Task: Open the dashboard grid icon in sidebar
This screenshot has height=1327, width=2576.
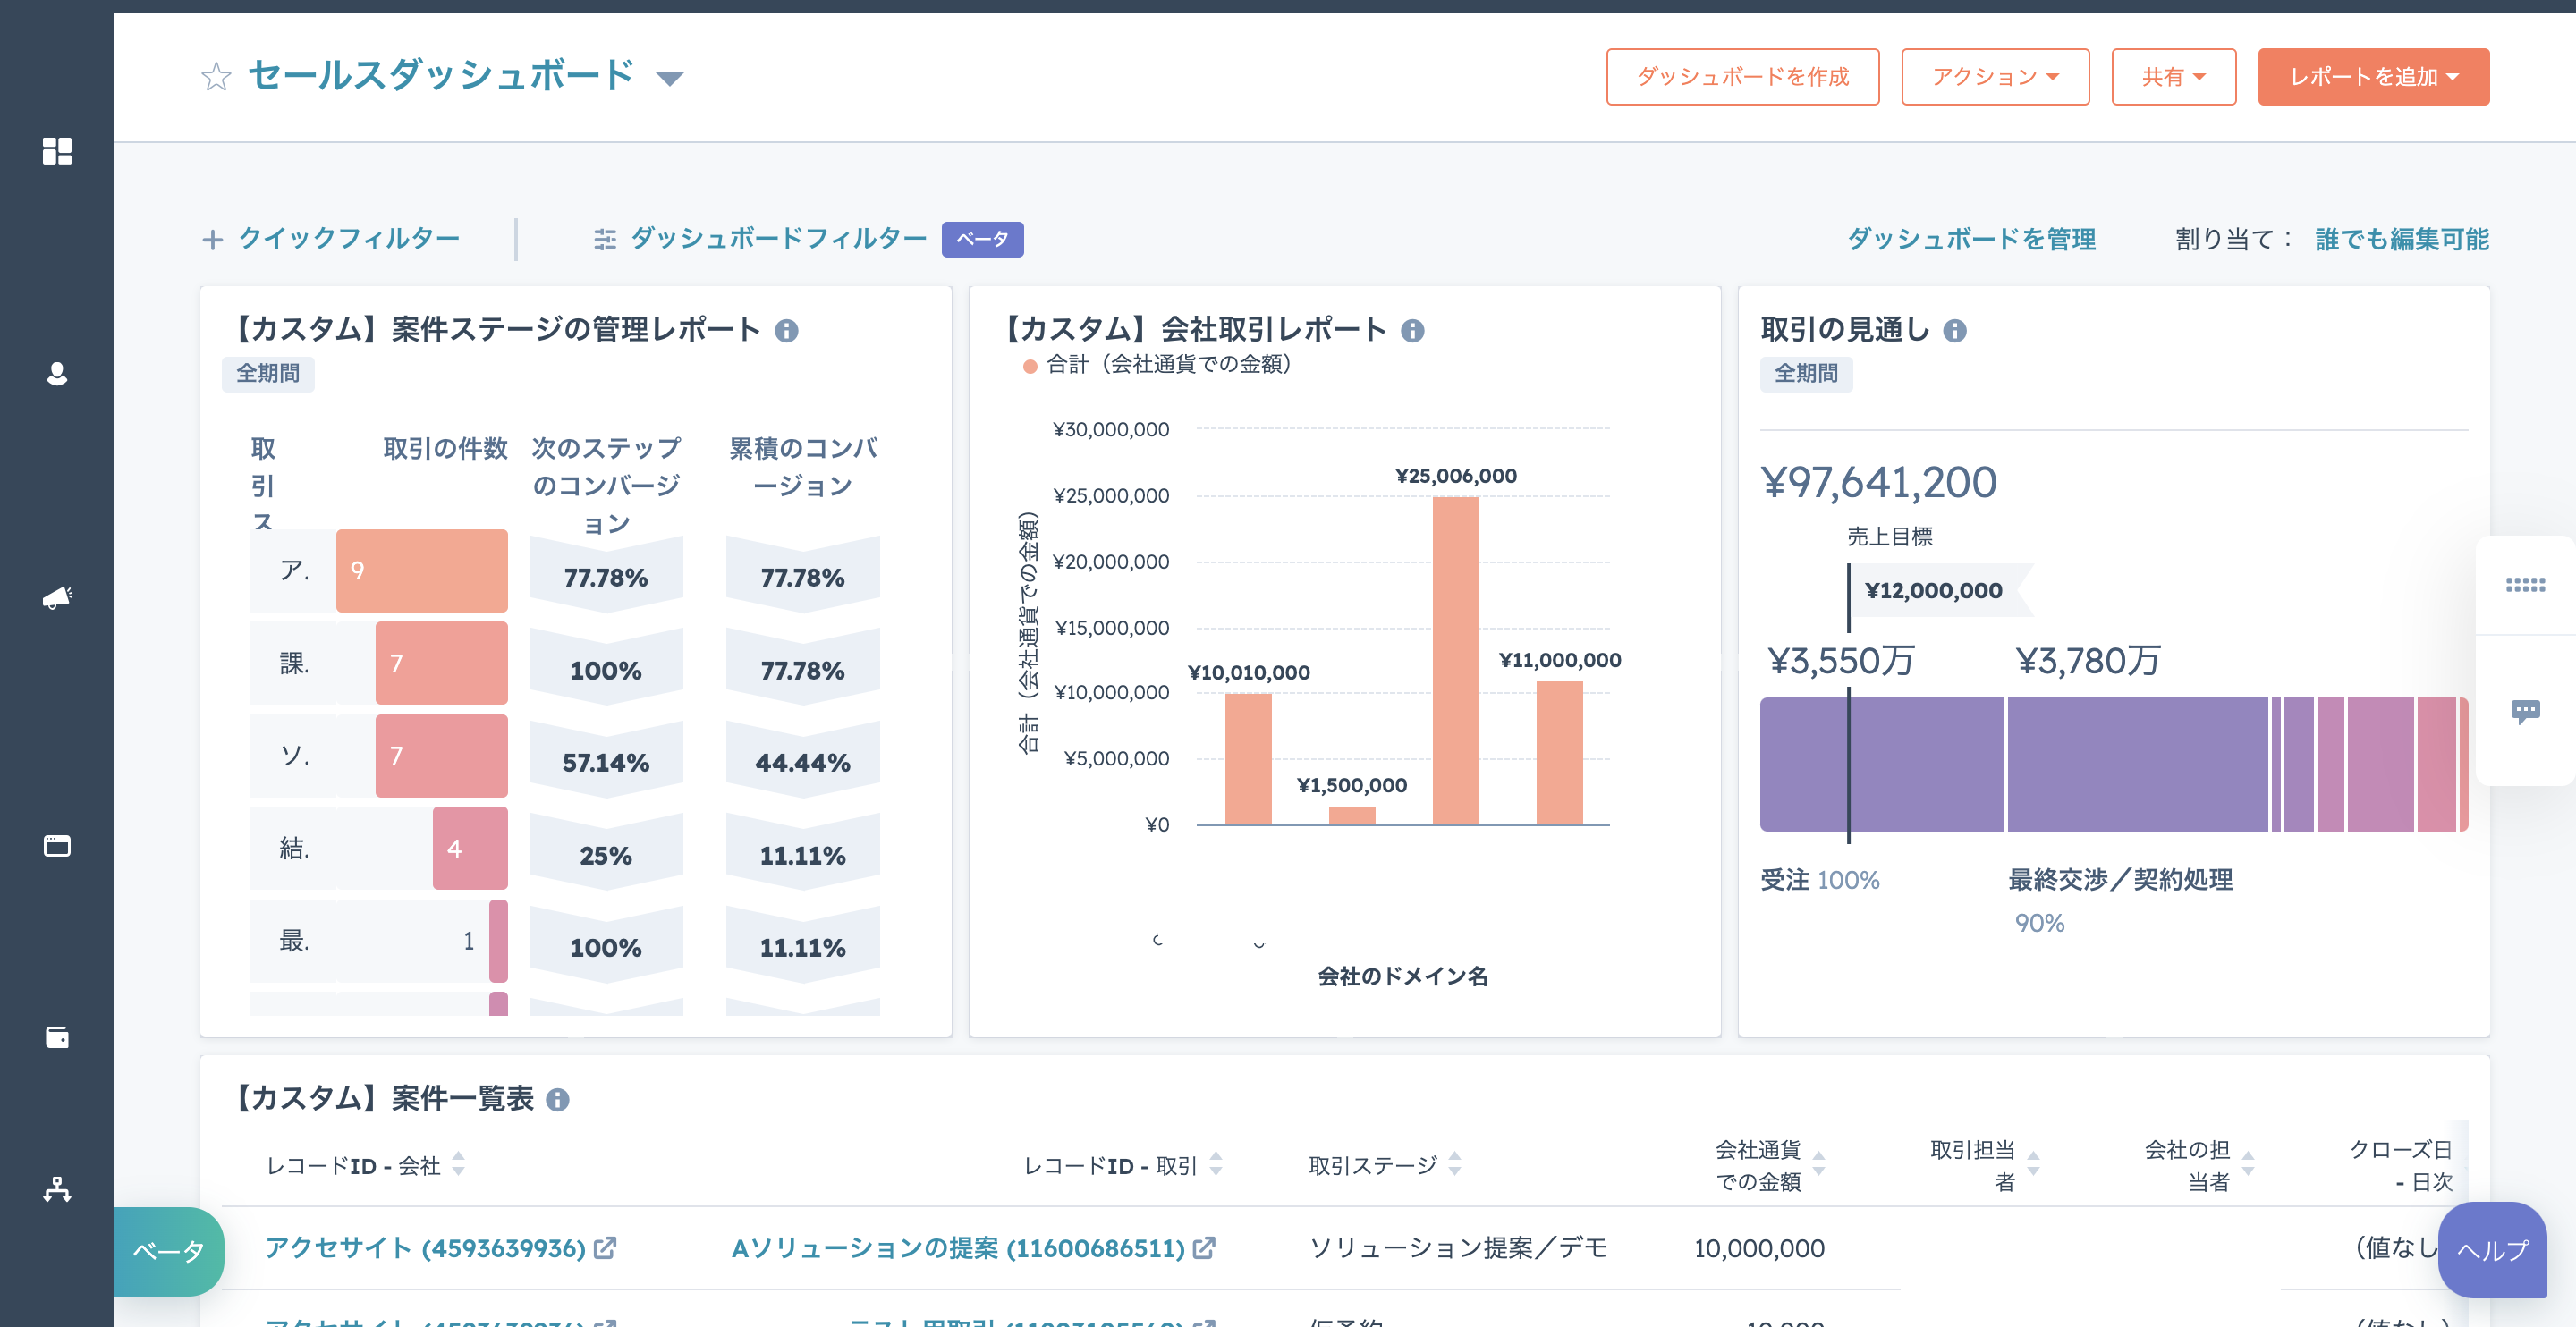Action: [57, 151]
